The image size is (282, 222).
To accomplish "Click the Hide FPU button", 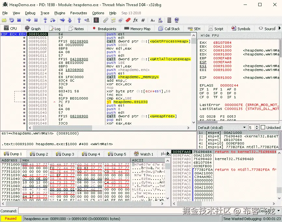I will coord(210,35).
